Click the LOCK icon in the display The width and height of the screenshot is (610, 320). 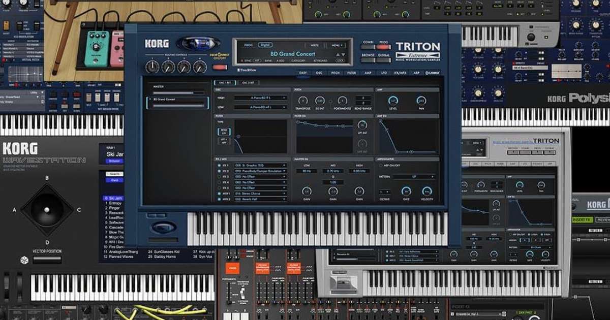click(340, 60)
